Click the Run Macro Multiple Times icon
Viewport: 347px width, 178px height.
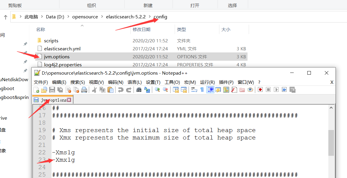pos(284,90)
